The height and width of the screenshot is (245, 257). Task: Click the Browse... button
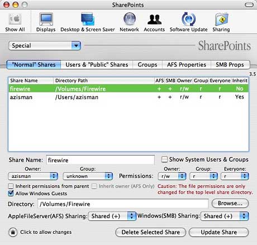click(x=230, y=203)
